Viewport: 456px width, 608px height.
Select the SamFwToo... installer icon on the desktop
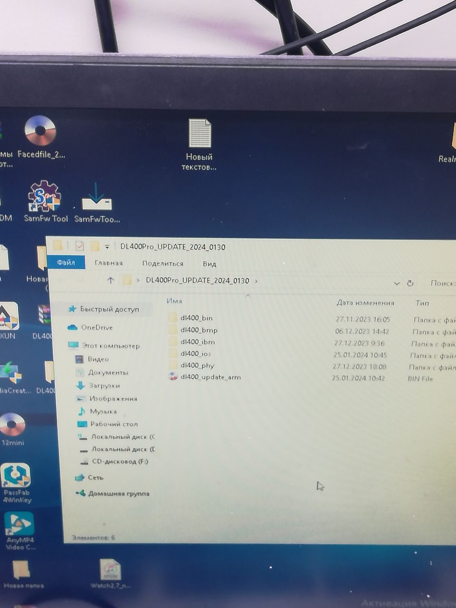point(97,203)
